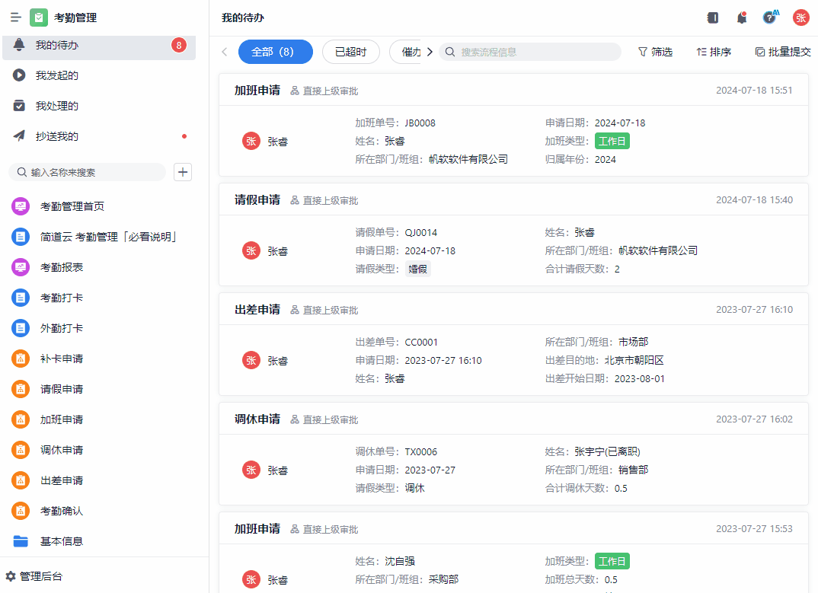Click the play icon beside 我发起的
This screenshot has height=593, width=818.
coord(19,75)
